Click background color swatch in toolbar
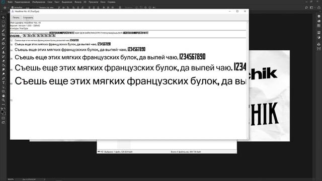322x181 pixels. click(x=5, y=114)
